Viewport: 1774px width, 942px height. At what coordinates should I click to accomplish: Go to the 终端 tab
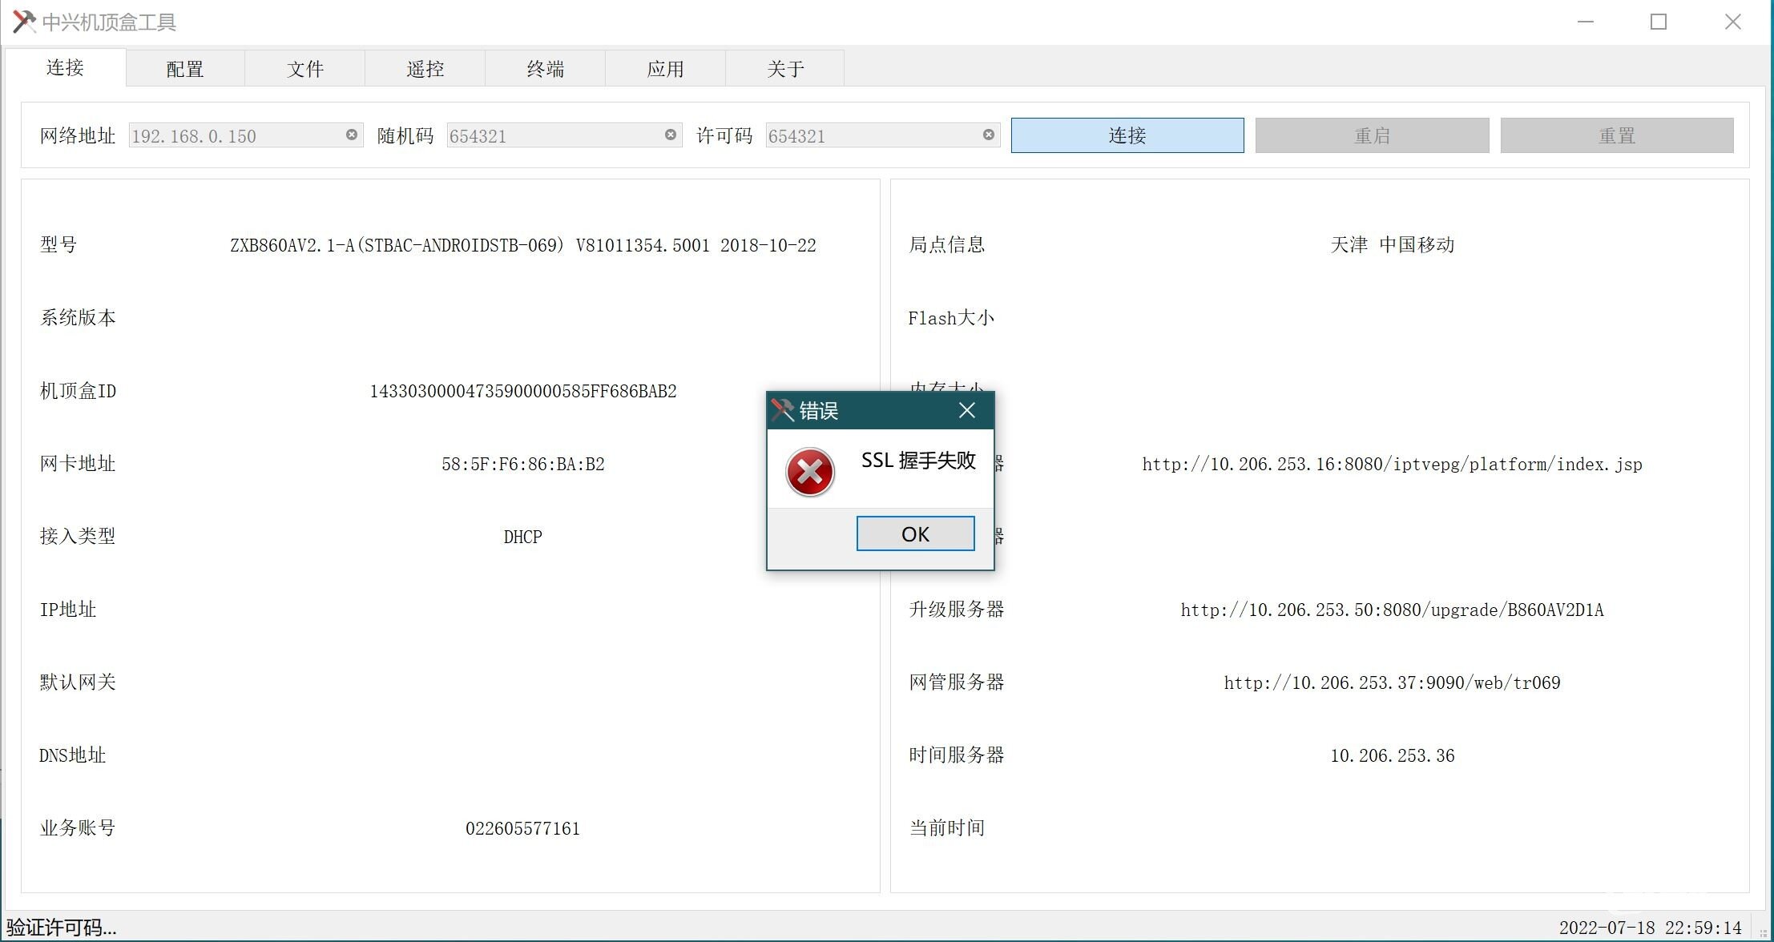point(546,69)
